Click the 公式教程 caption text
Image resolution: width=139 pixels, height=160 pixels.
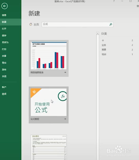tap(35, 119)
